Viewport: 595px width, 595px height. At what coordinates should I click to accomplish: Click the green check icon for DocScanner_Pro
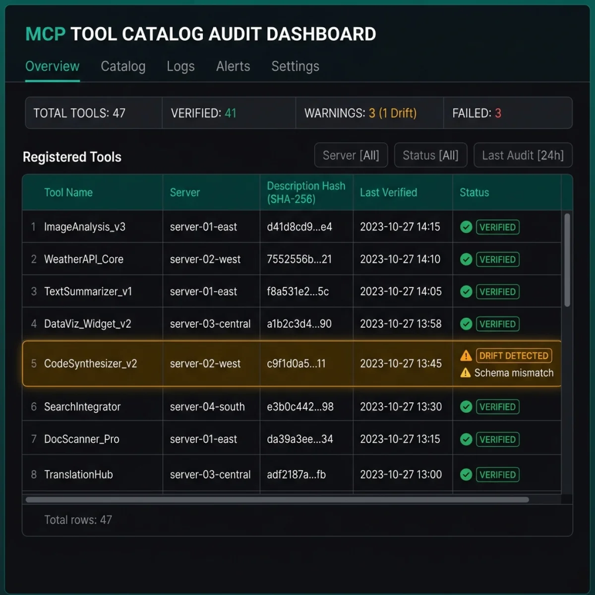point(466,439)
